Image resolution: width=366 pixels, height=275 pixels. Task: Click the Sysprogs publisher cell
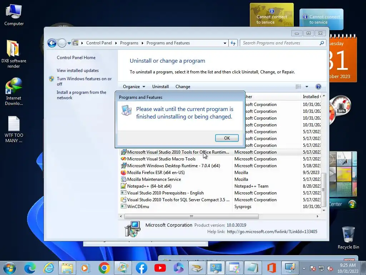pyautogui.click(x=243, y=207)
